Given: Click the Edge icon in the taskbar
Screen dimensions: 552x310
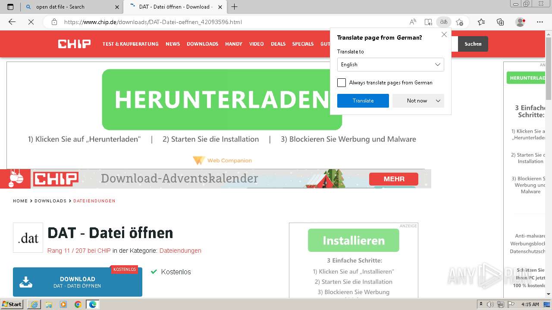Looking at the screenshot, I should coord(93,304).
